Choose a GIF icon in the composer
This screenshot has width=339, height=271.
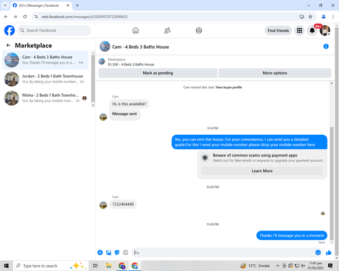point(125,253)
